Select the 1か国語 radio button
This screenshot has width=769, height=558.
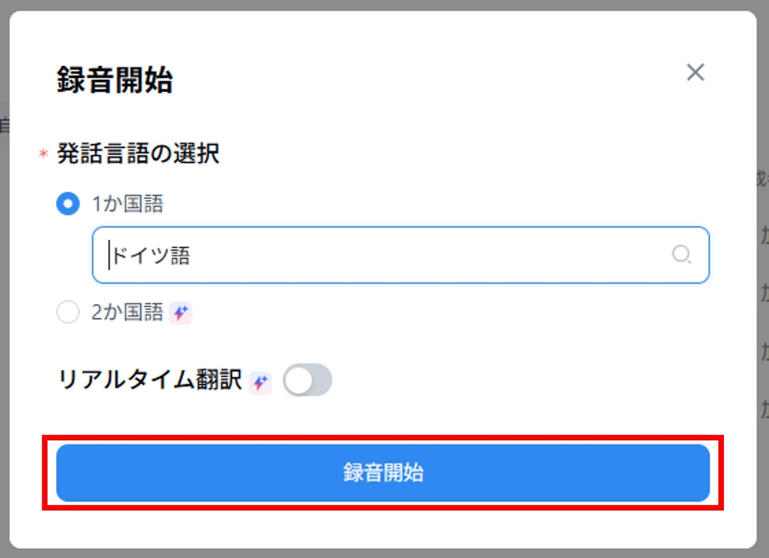tap(68, 204)
